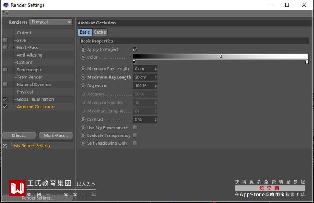This screenshot has width=314, height=203.
Task: Select Global Illumination in the settings tree
Action: [x=35, y=99]
